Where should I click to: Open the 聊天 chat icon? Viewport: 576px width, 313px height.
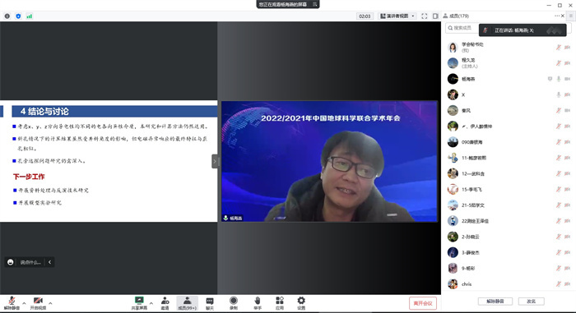pyautogui.click(x=210, y=303)
